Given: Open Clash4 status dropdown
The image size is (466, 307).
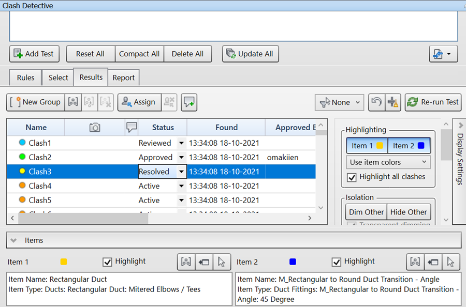Looking at the screenshot, I should (181, 186).
